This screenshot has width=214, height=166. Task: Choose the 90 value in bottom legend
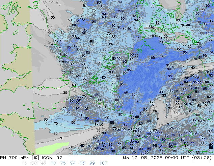tap(73, 163)
